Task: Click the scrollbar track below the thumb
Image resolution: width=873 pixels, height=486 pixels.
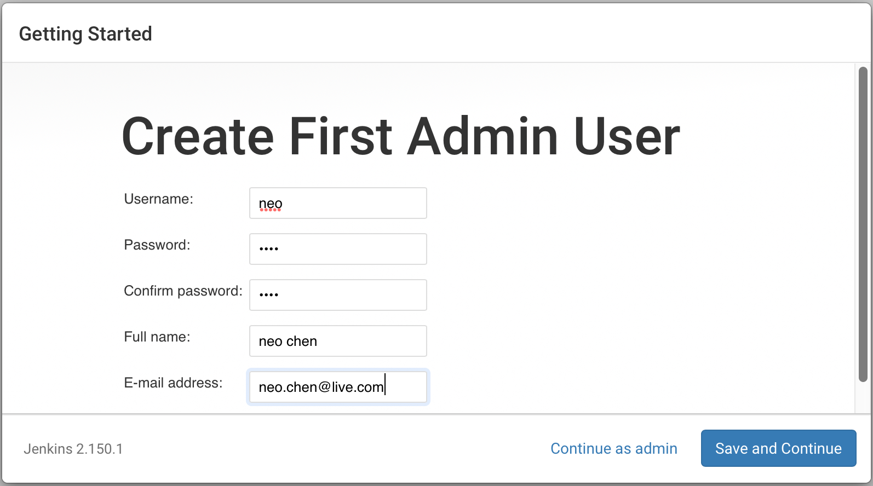Action: pos(863,397)
